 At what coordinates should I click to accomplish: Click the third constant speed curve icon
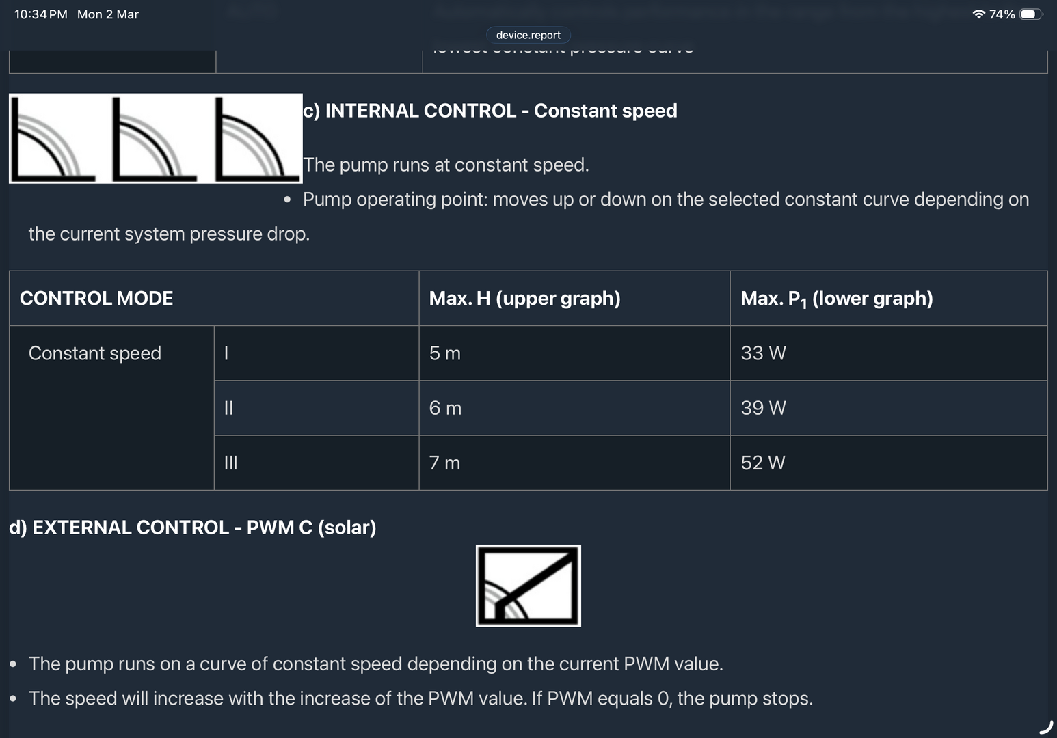click(256, 139)
